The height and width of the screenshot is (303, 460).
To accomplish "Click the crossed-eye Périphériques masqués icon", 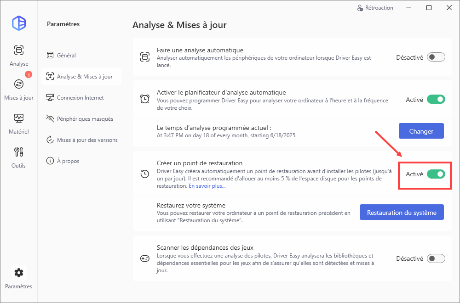I will click(x=50, y=118).
